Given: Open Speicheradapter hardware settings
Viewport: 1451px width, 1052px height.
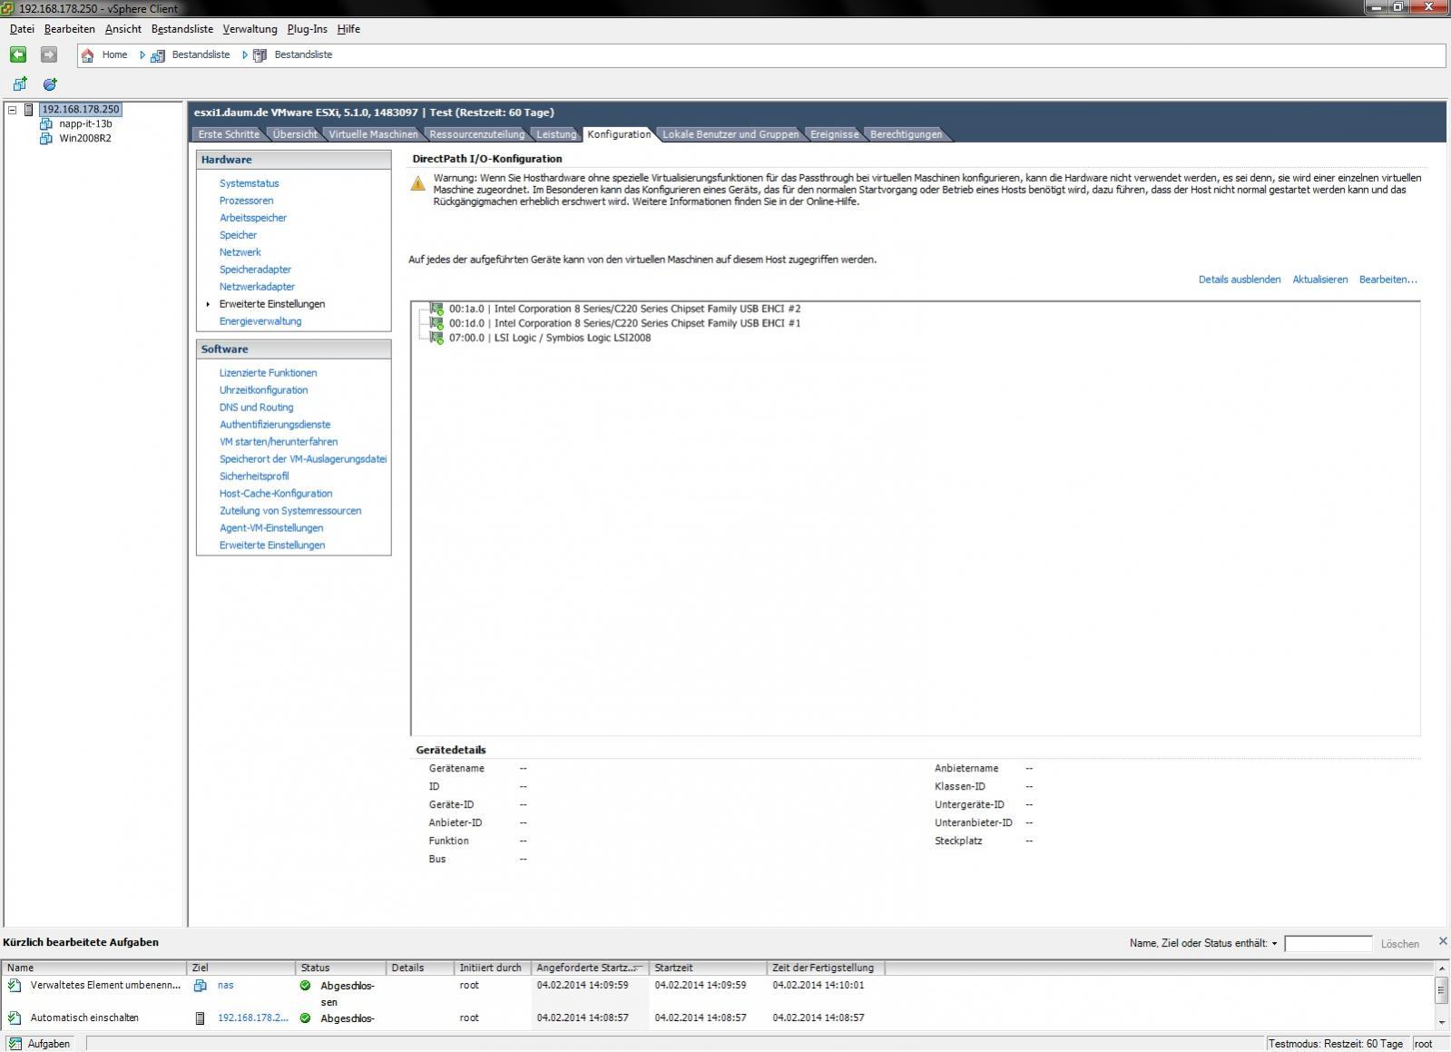Looking at the screenshot, I should 255,270.
